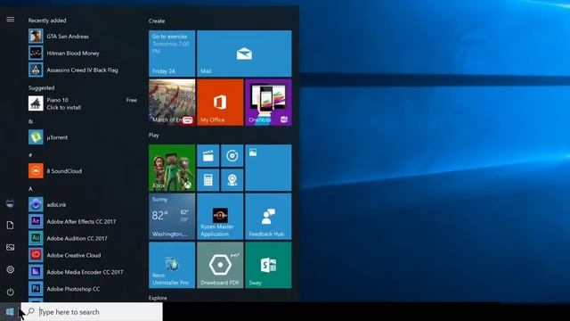Image resolution: width=570 pixels, height=321 pixels.
Task: Click the Create tile group heading
Action: click(x=157, y=21)
